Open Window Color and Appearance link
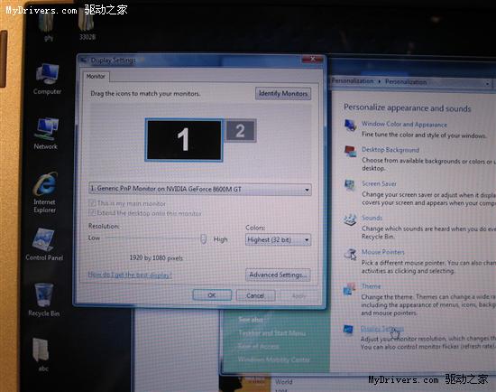496x392 pixels. point(404,125)
